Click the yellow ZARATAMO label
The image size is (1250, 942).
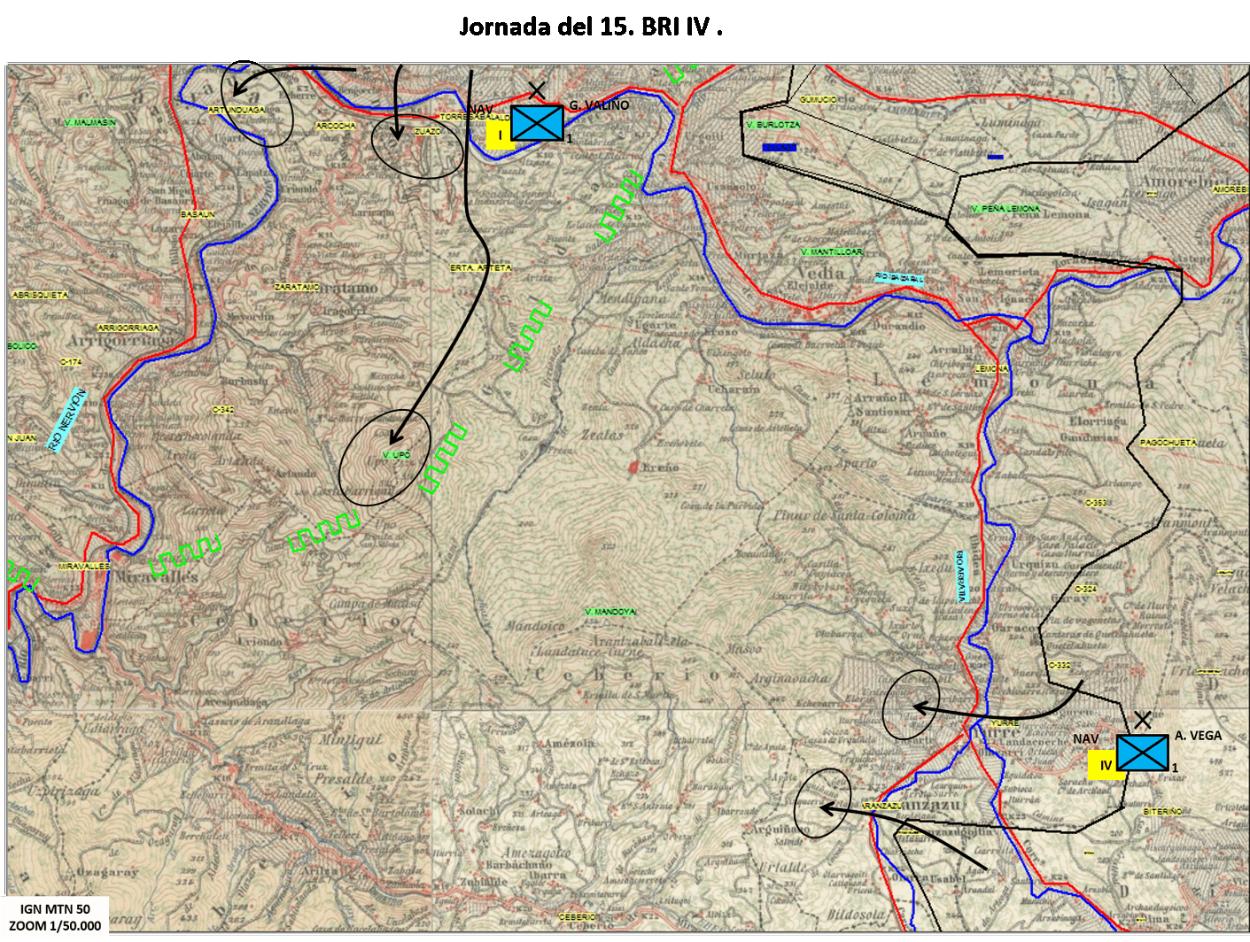[x=297, y=287]
